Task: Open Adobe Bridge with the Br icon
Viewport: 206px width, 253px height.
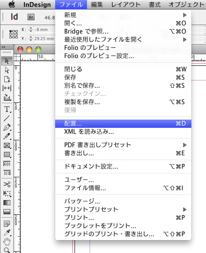Action: [x=31, y=17]
